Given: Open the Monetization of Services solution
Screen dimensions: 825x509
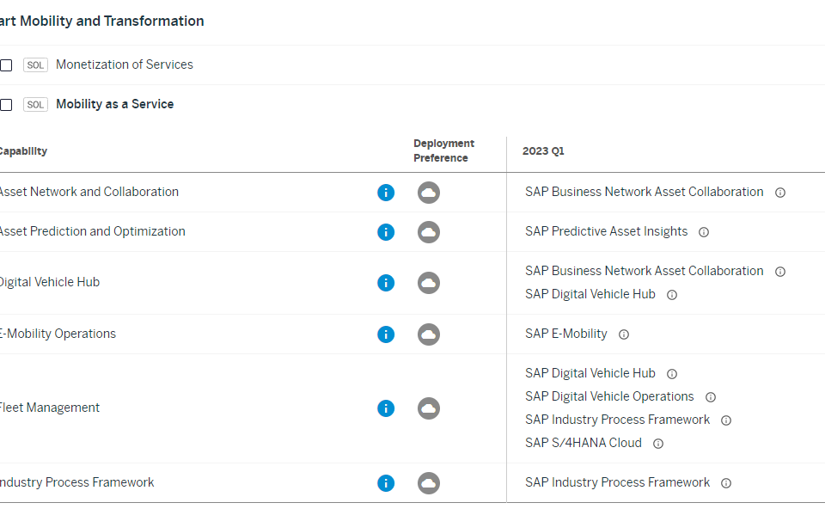Looking at the screenshot, I should [x=124, y=64].
